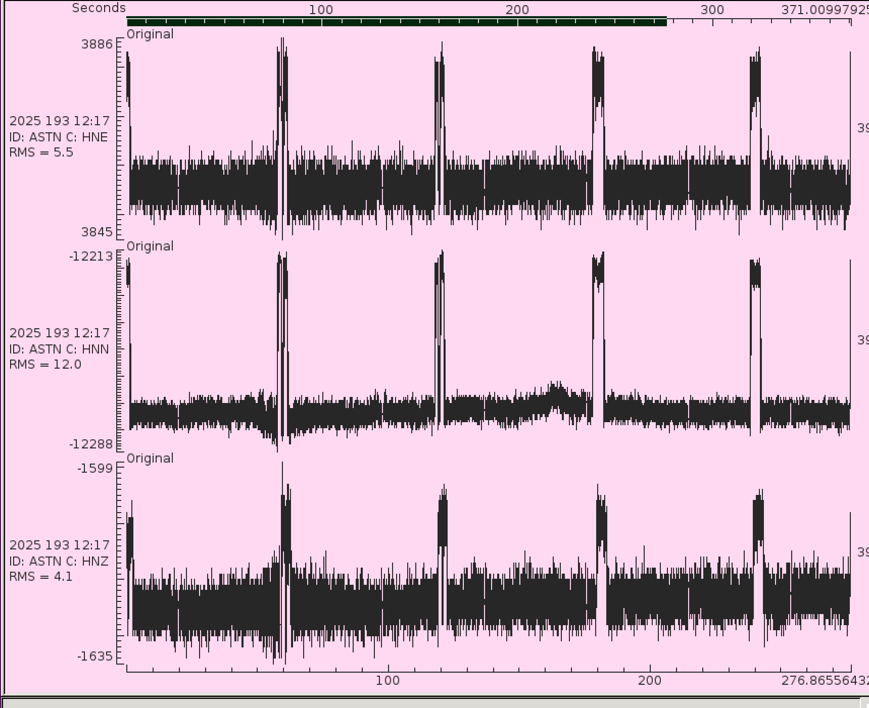This screenshot has height=708, width=869.
Task: Click the 276.8655643 end value on the bottom axis
Action: pos(825,680)
